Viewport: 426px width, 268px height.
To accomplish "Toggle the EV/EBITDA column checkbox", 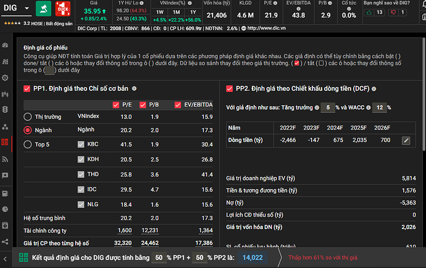I will 178,104.
